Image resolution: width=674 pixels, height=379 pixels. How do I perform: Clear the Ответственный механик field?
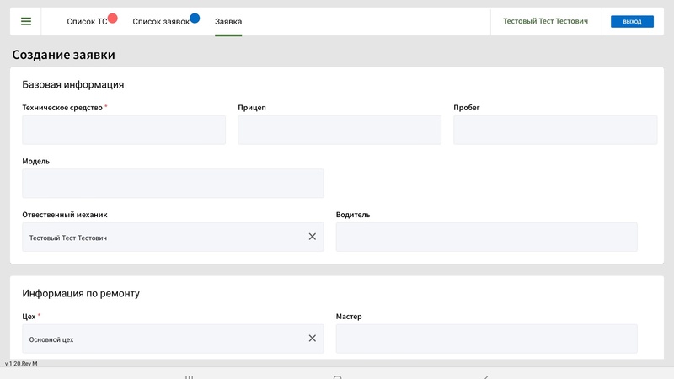312,237
